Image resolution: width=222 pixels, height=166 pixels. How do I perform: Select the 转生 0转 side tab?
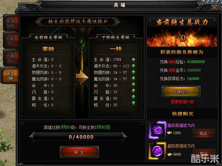[10, 76]
